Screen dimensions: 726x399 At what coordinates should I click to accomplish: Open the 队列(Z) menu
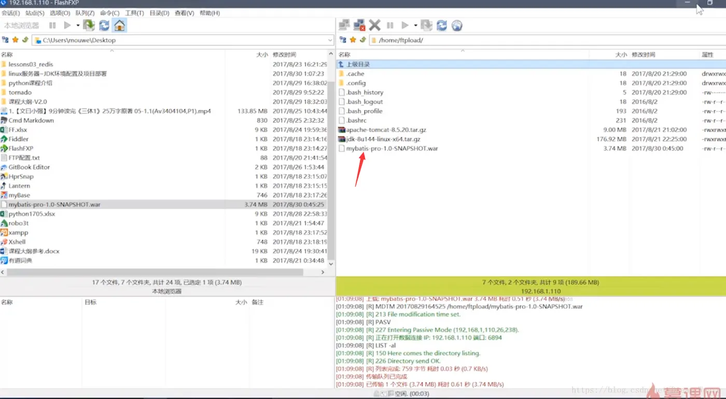85,13
